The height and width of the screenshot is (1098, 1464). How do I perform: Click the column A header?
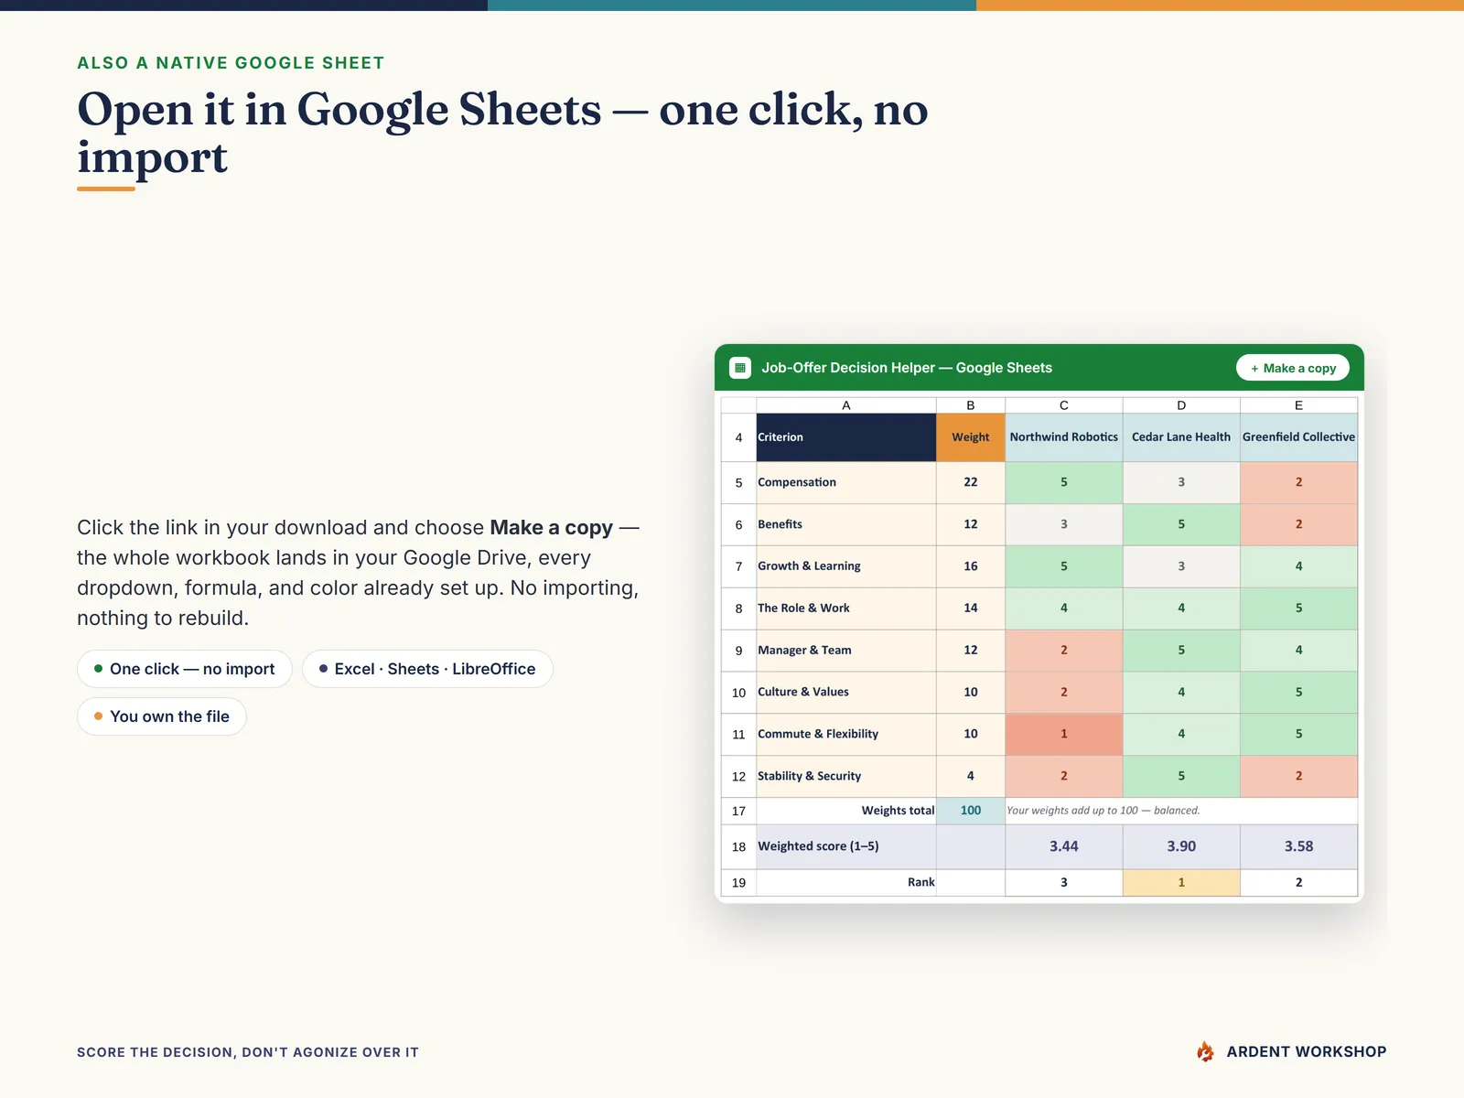pos(846,405)
